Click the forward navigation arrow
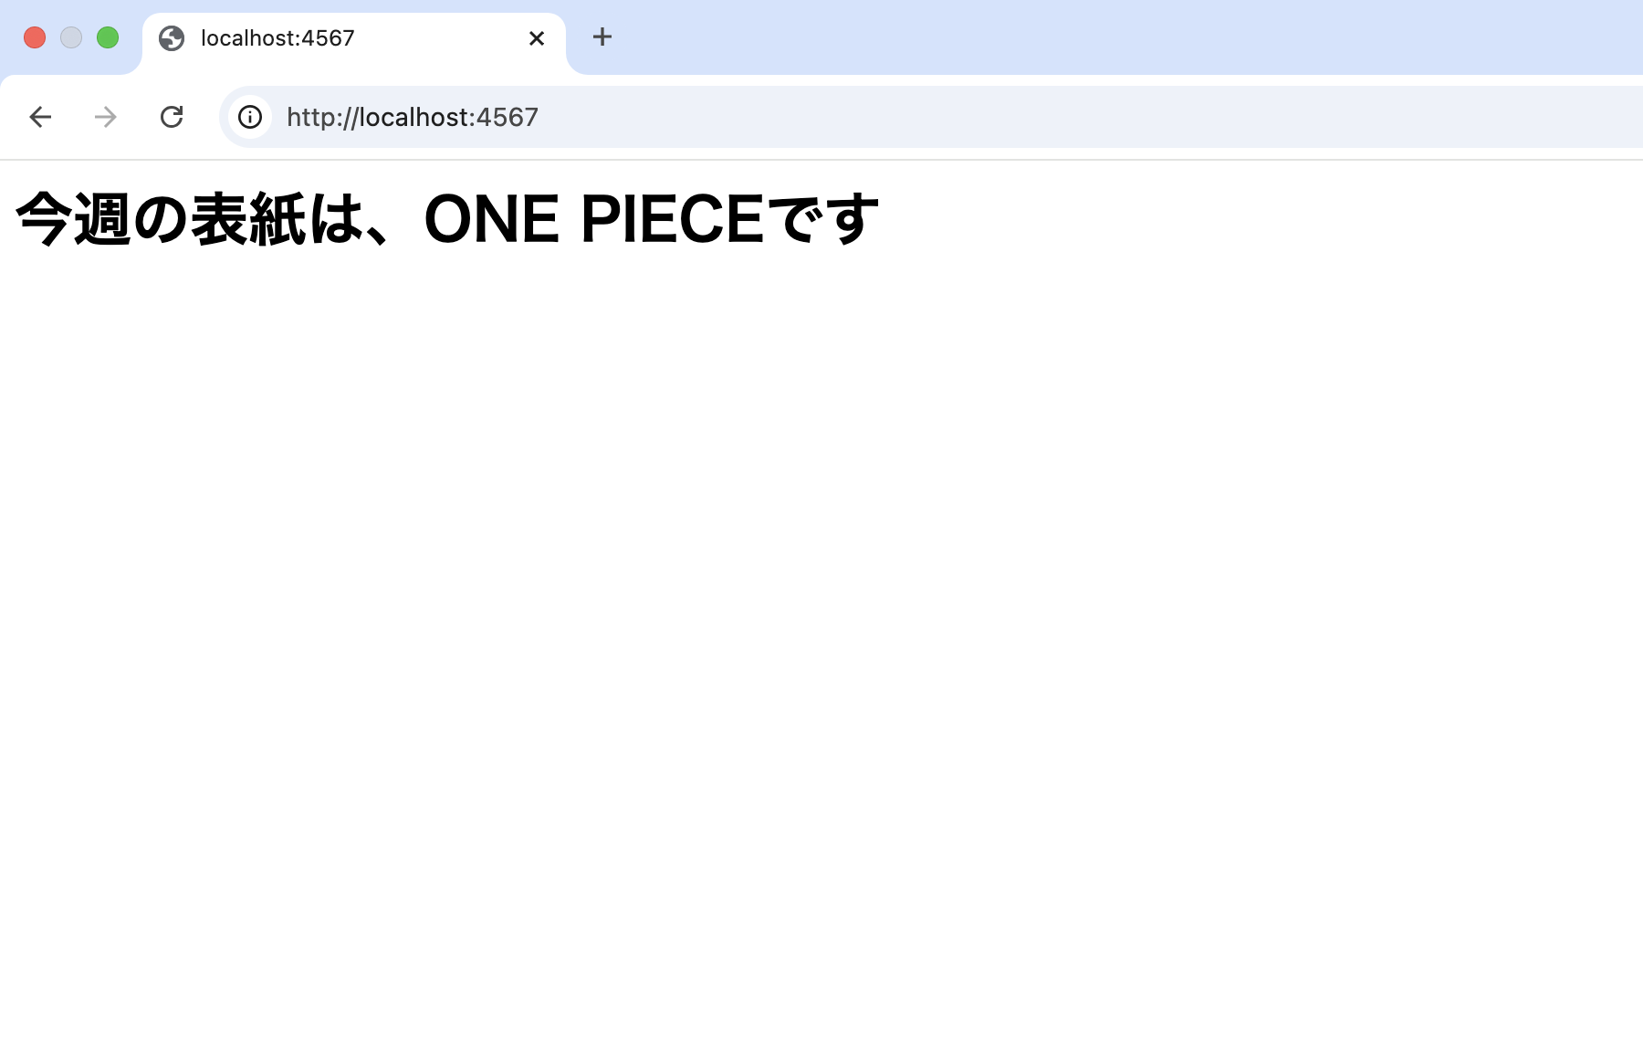The width and height of the screenshot is (1643, 1039). coord(106,117)
